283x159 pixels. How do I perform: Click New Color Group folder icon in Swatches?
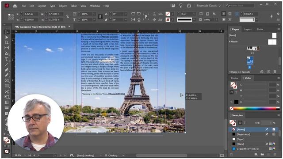(262, 154)
